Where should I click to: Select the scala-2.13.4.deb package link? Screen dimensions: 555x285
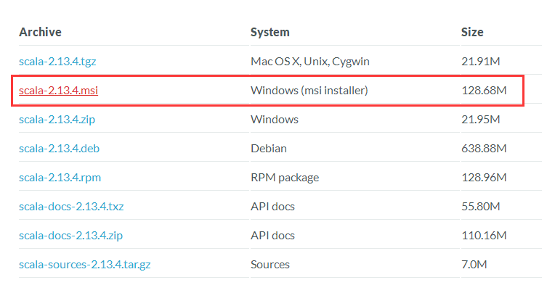pos(59,149)
